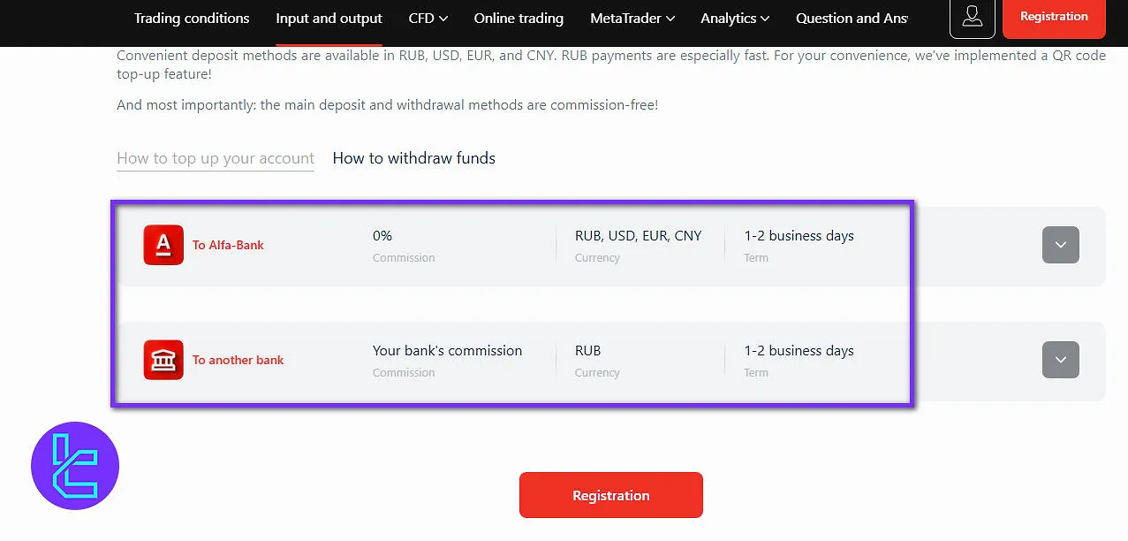1128x541 pixels.
Task: Click the 'To another bank' link
Action: coord(238,360)
